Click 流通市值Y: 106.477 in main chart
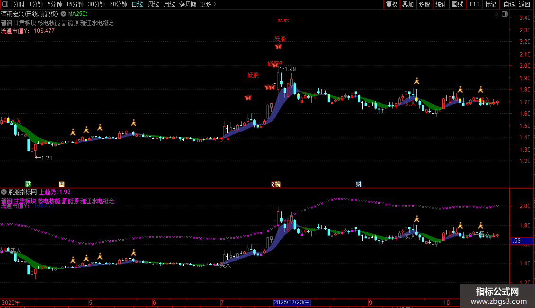 27,31
